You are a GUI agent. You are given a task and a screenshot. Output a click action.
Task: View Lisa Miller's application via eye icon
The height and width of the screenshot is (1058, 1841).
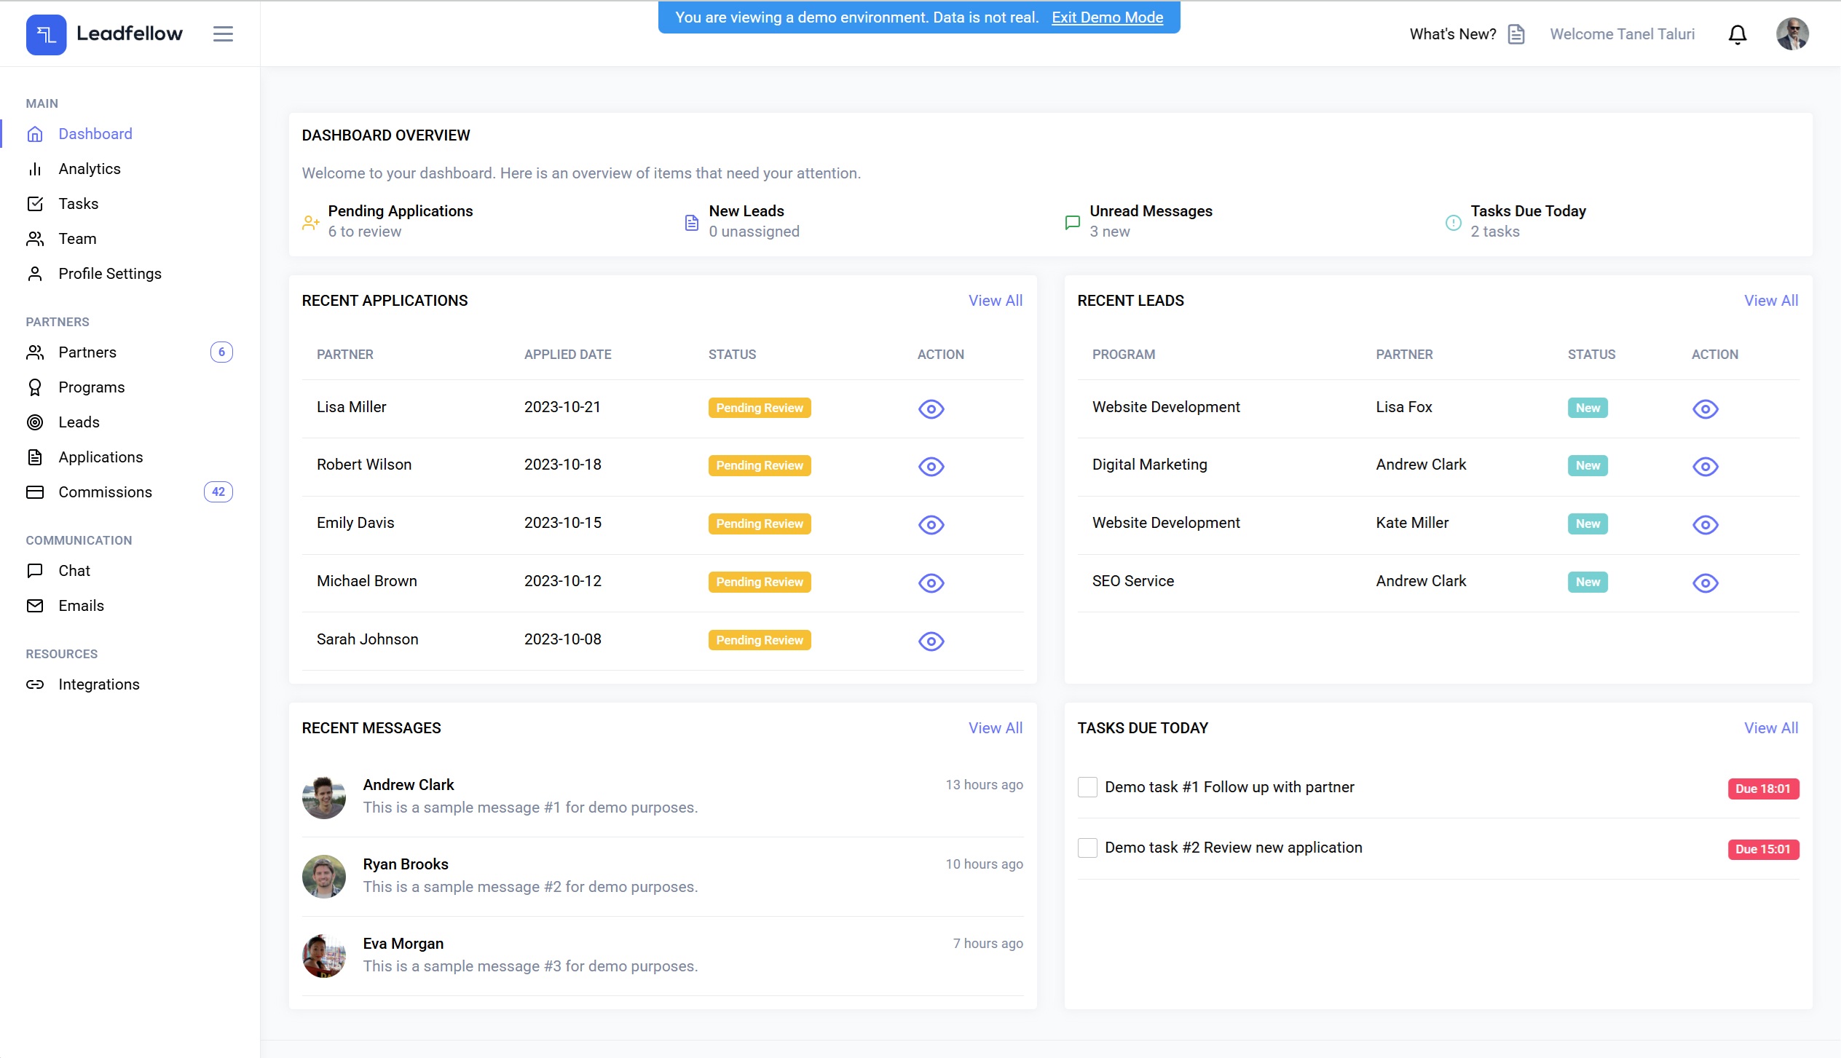point(931,408)
